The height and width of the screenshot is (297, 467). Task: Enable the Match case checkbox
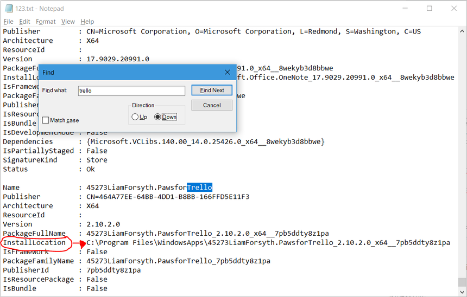click(x=46, y=120)
